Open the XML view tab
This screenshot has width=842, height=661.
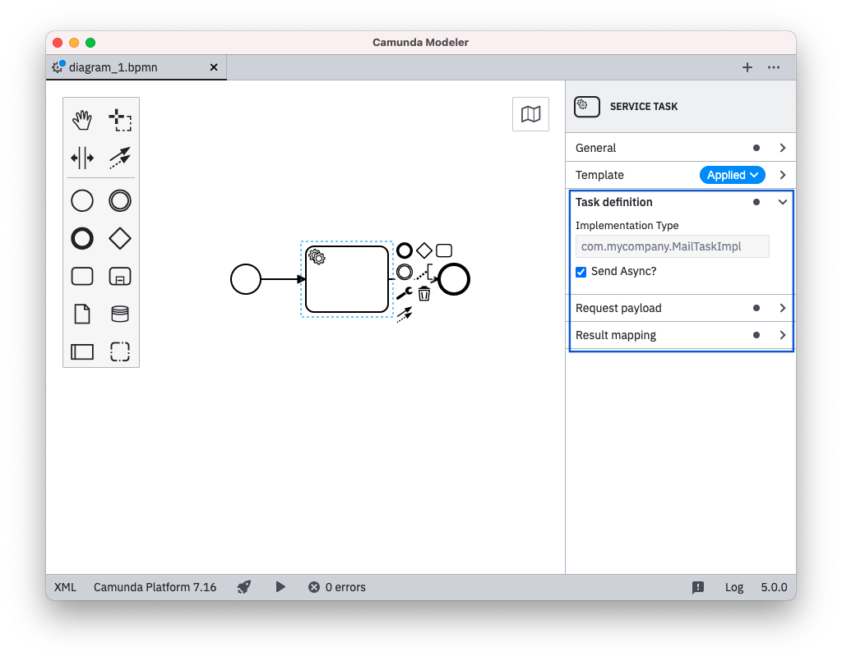click(65, 587)
